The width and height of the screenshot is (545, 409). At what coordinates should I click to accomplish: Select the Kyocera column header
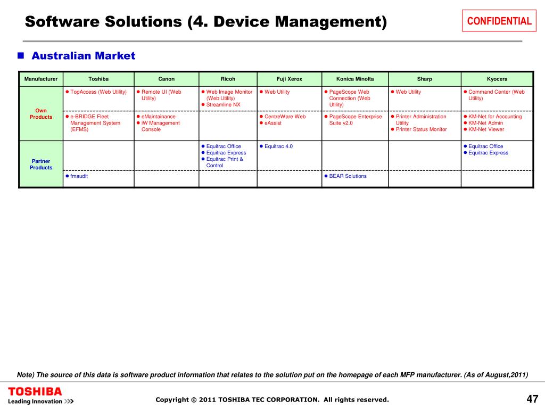coord(497,79)
